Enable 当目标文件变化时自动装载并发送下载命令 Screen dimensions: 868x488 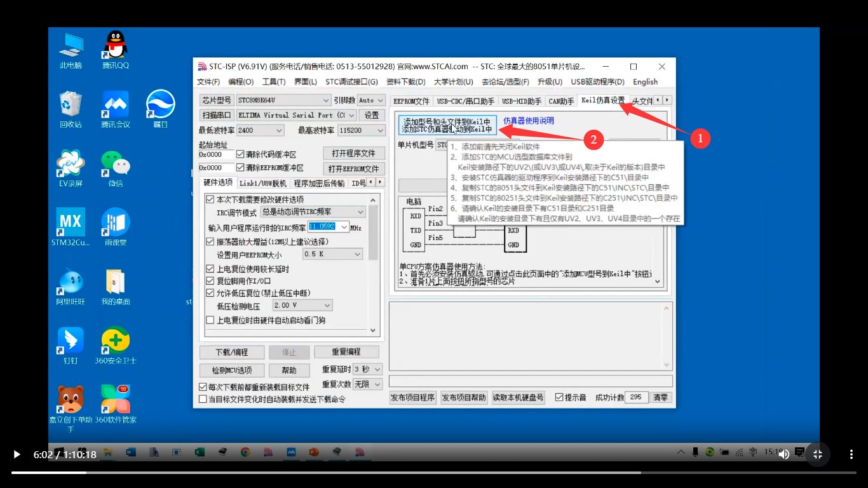point(203,399)
